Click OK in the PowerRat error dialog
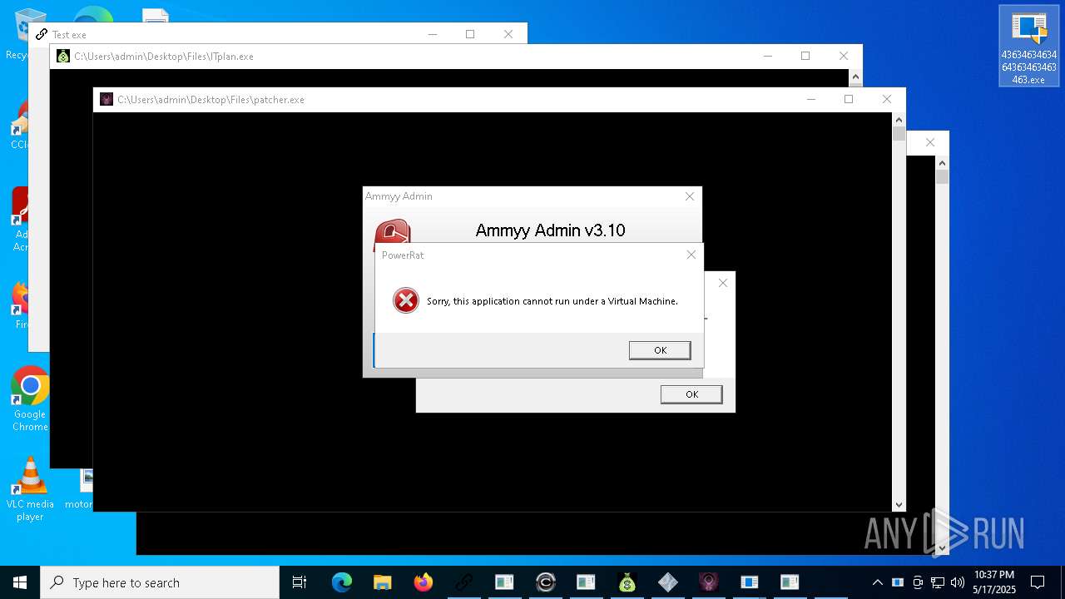1065x599 pixels. (x=660, y=350)
